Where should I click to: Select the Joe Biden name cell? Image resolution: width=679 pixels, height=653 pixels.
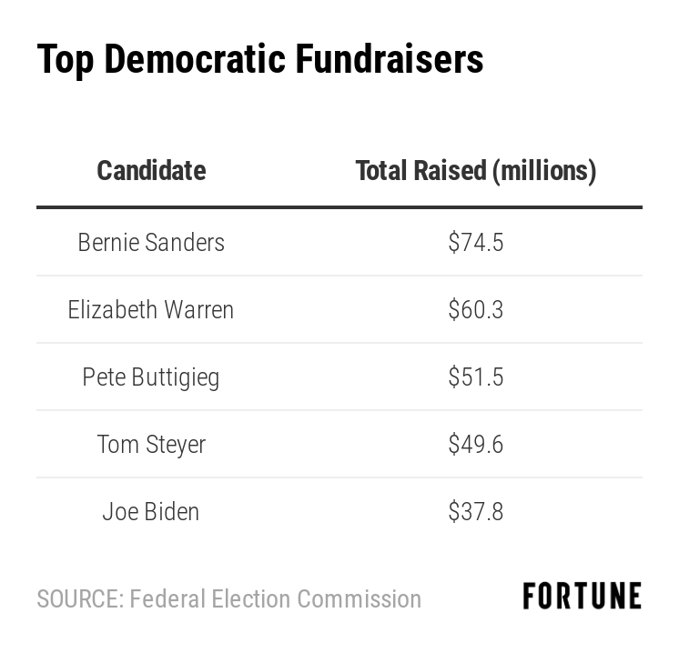151,511
